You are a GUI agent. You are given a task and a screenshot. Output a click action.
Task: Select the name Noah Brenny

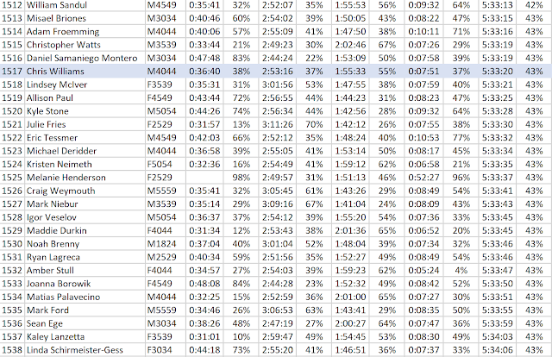tap(53, 244)
